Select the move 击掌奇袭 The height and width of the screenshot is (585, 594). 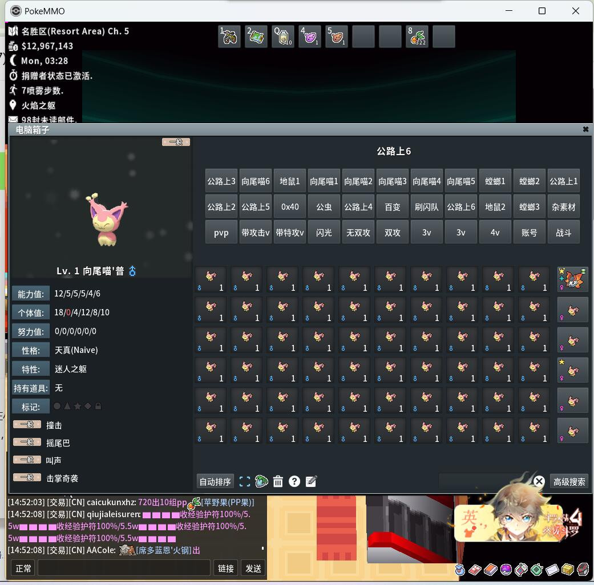(x=62, y=478)
